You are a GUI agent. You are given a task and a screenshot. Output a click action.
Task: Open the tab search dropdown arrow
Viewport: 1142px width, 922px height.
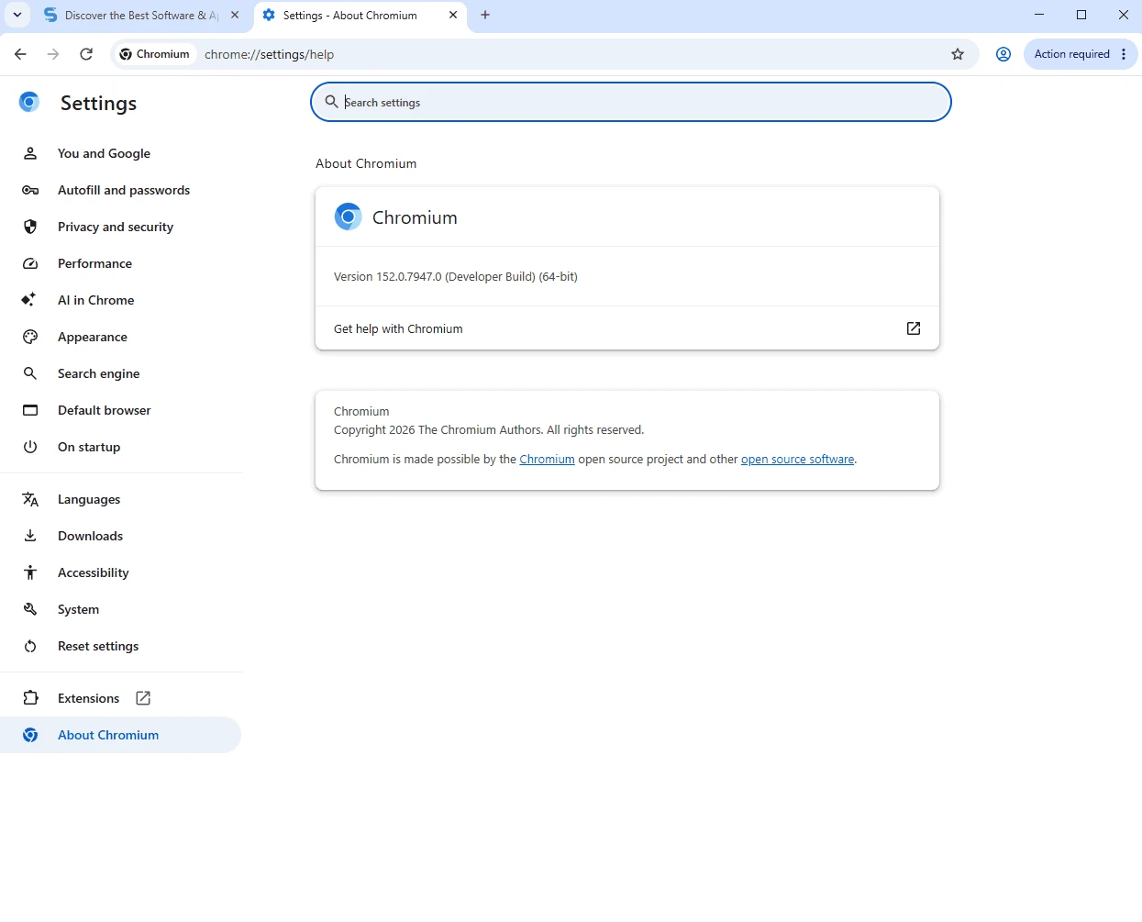click(x=17, y=15)
